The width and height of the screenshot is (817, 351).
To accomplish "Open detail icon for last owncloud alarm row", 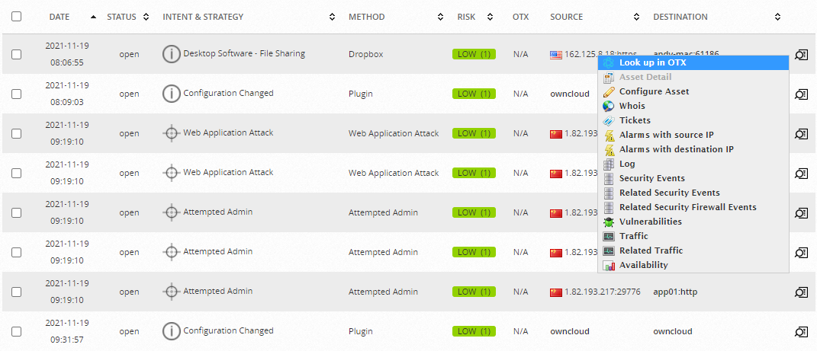I will [801, 332].
